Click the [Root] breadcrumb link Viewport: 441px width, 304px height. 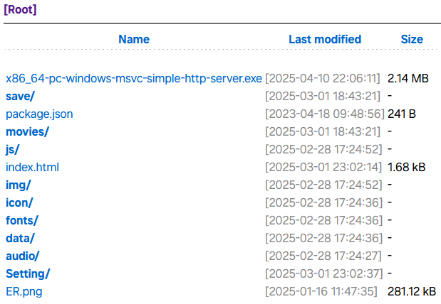(20, 10)
